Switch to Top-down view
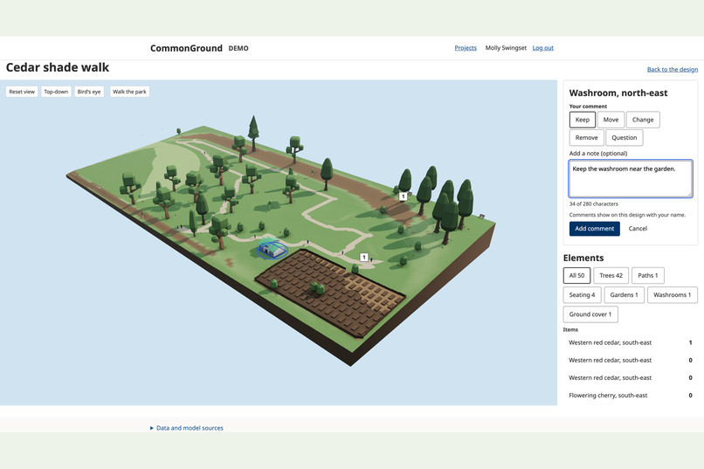 pos(56,92)
